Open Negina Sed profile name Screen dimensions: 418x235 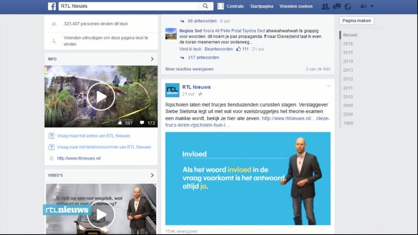click(190, 31)
